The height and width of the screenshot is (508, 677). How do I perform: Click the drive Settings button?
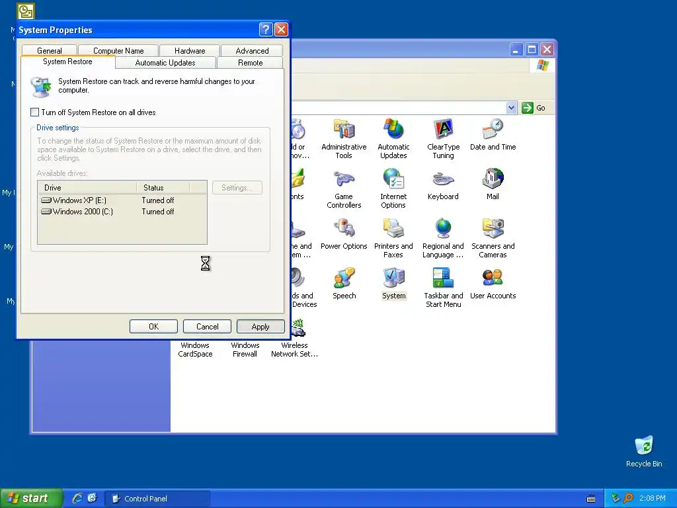point(237,187)
